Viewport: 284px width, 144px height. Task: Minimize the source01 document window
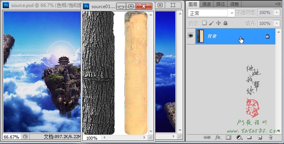121,6
